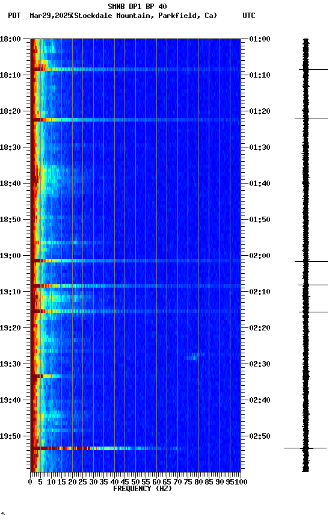
Task: Click the 02:30 UTC time label
Action: click(x=260, y=364)
